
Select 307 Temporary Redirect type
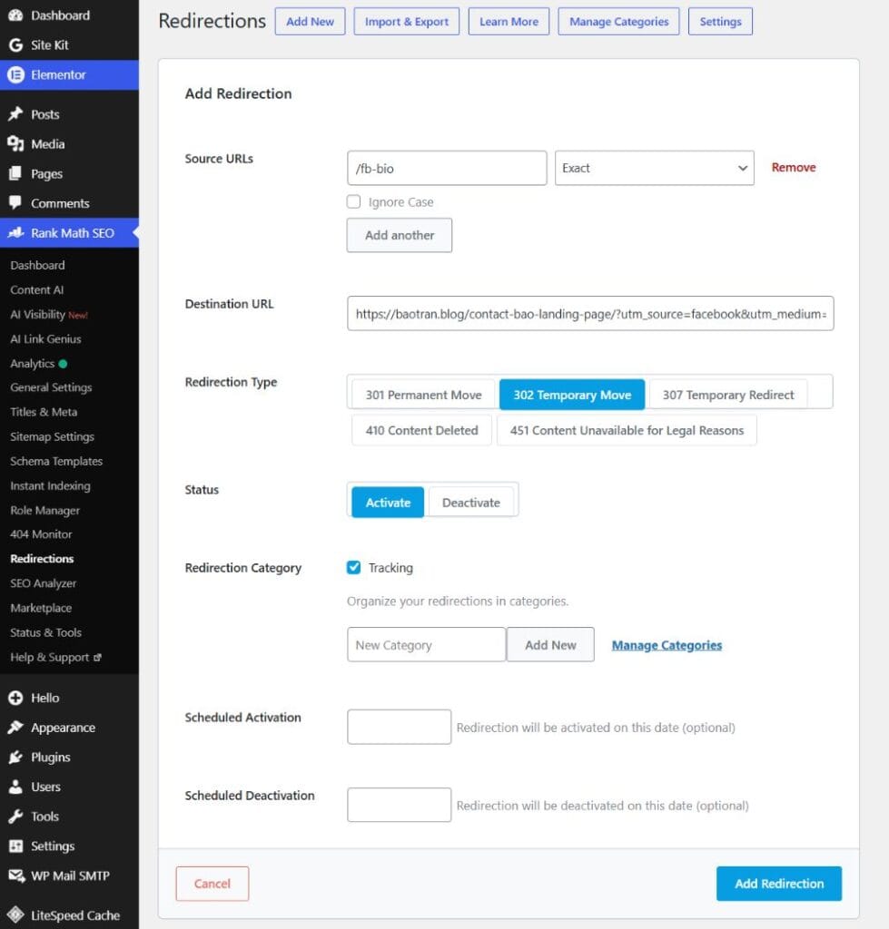tap(727, 395)
